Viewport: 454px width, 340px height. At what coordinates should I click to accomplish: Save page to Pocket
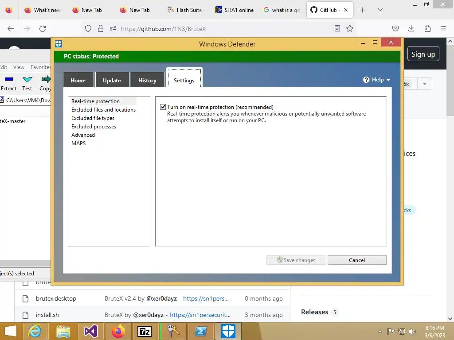click(x=395, y=28)
